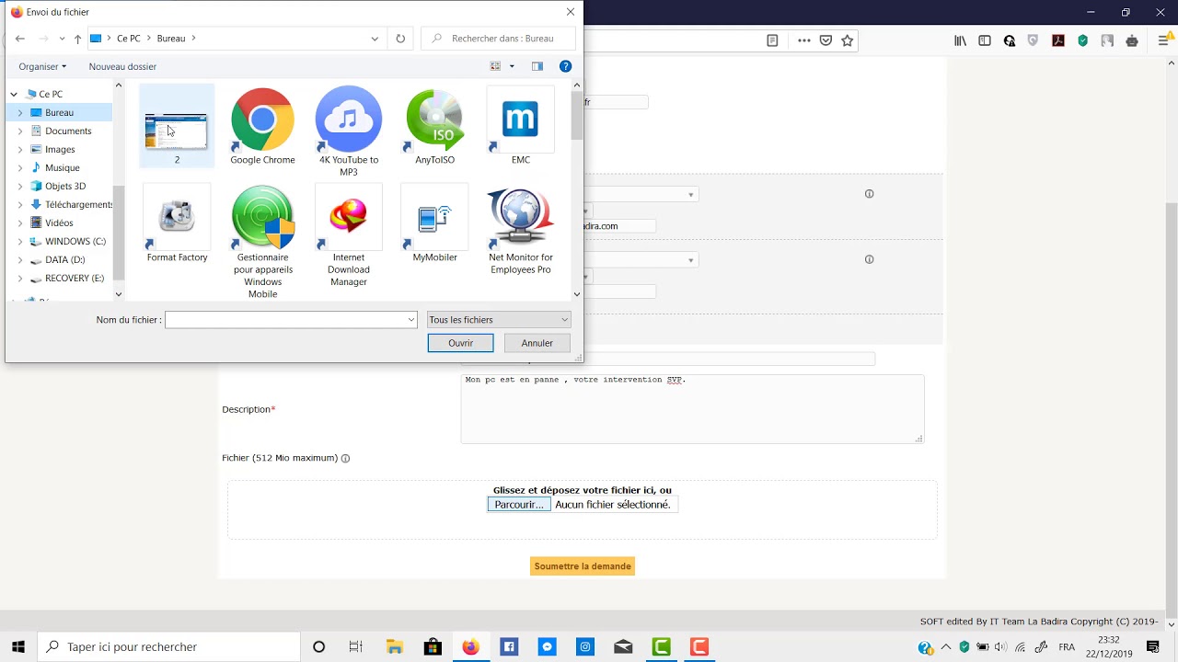
Task: Open the Firefox library
Action: (961, 40)
